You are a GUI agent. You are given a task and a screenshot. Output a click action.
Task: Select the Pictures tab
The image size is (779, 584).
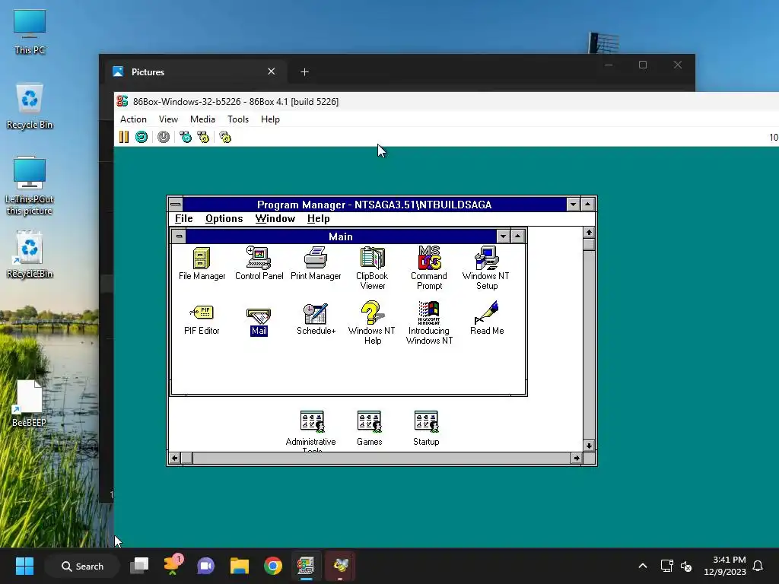coord(194,72)
